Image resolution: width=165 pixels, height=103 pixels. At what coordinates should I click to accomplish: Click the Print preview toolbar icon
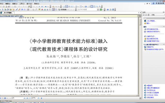[6, 6]
